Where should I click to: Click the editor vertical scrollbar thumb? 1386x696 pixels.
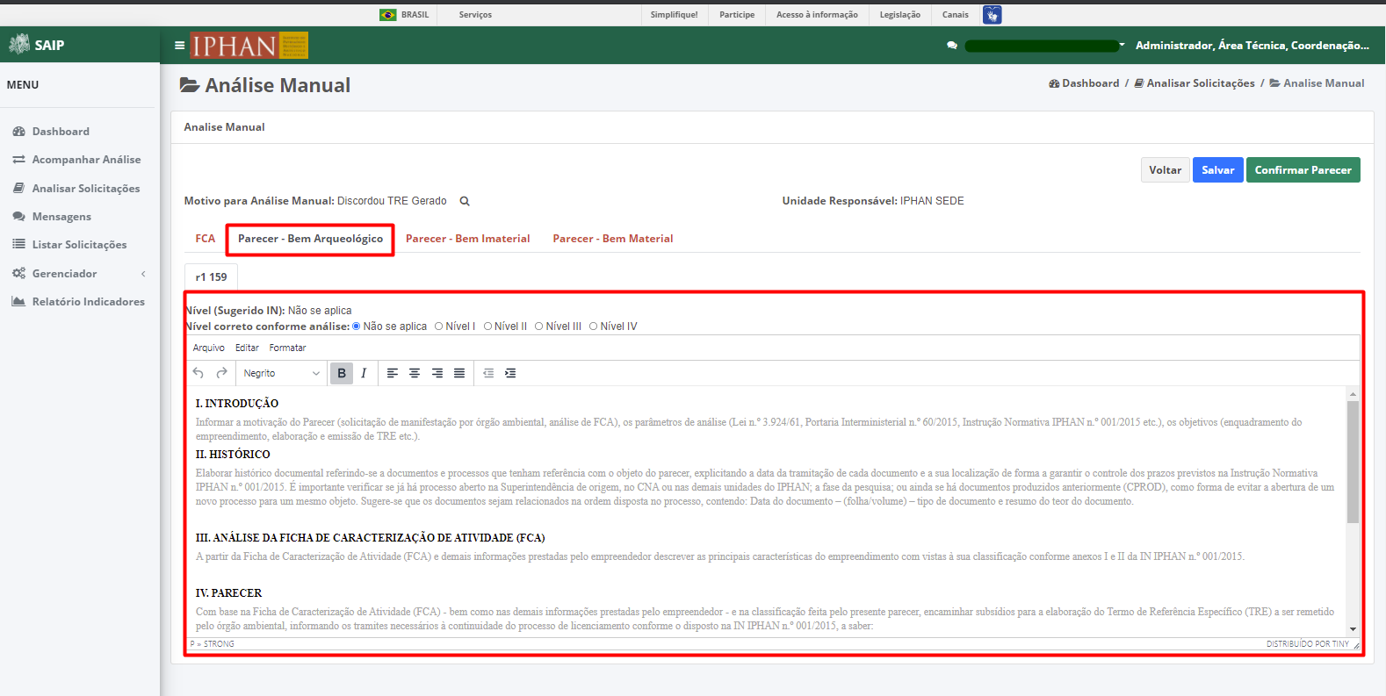point(1353,462)
